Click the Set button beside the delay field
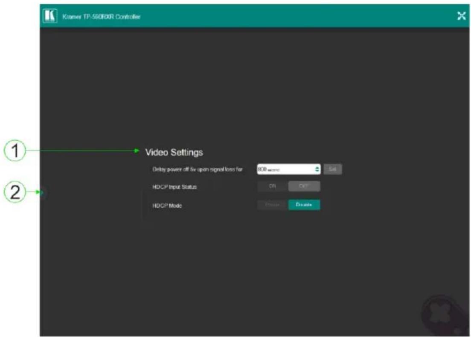This screenshot has height=337, width=471. click(x=332, y=169)
